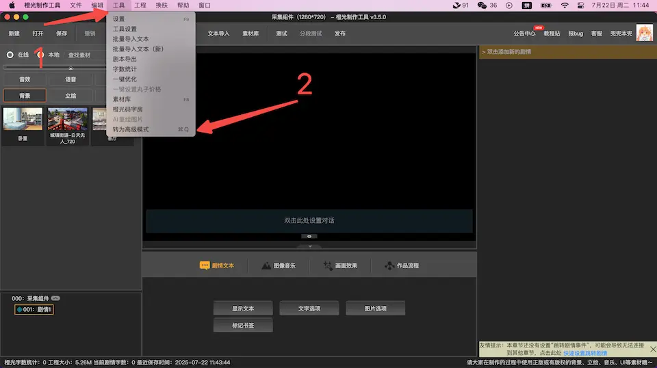Screen dimensions: 657x368
Task: Click the WeChat status icon in the menu bar
Action: [x=482, y=5]
